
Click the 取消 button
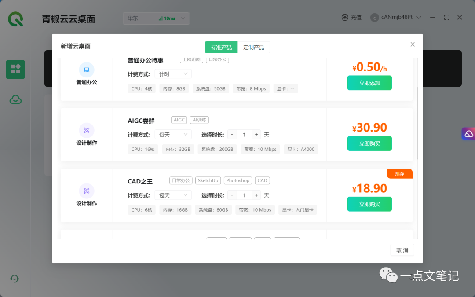[x=402, y=250]
